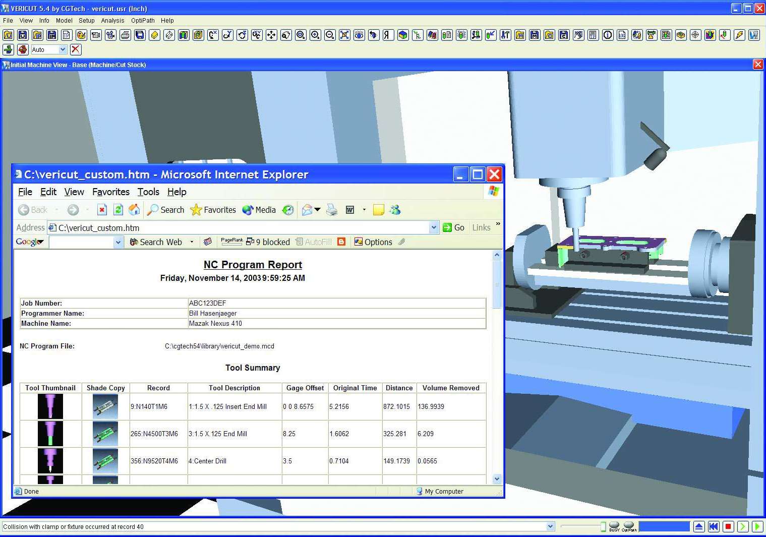Click the video camera record icon
Image resolution: width=766 pixels, height=537 pixels.
pos(96,35)
